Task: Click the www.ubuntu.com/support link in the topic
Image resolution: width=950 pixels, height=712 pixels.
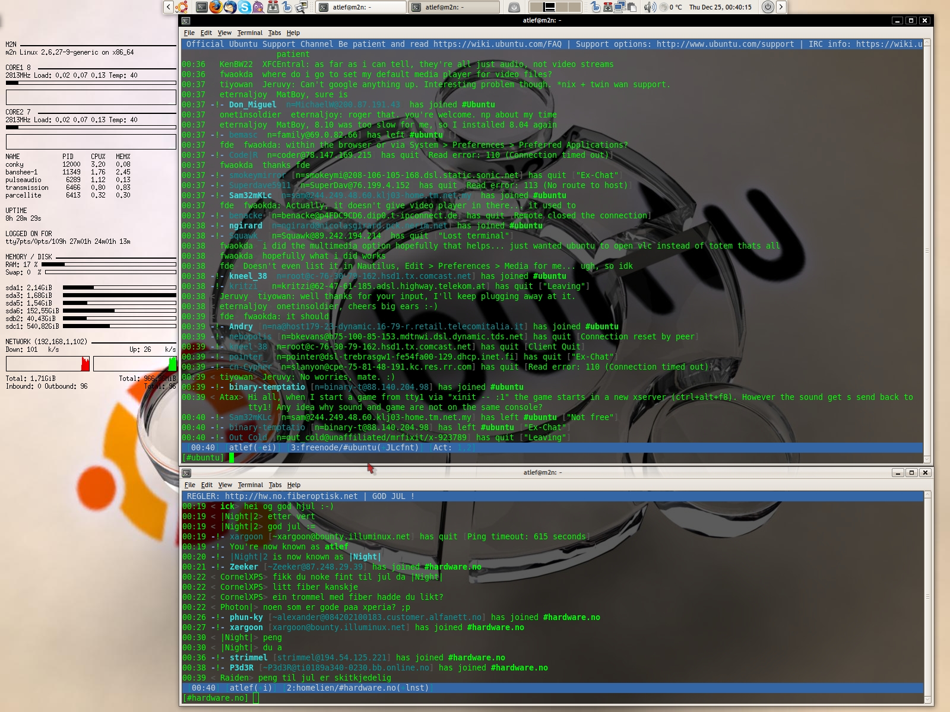Action: (x=726, y=44)
